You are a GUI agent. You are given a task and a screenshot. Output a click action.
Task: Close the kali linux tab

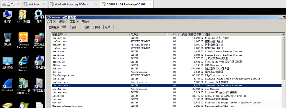[44, 4]
